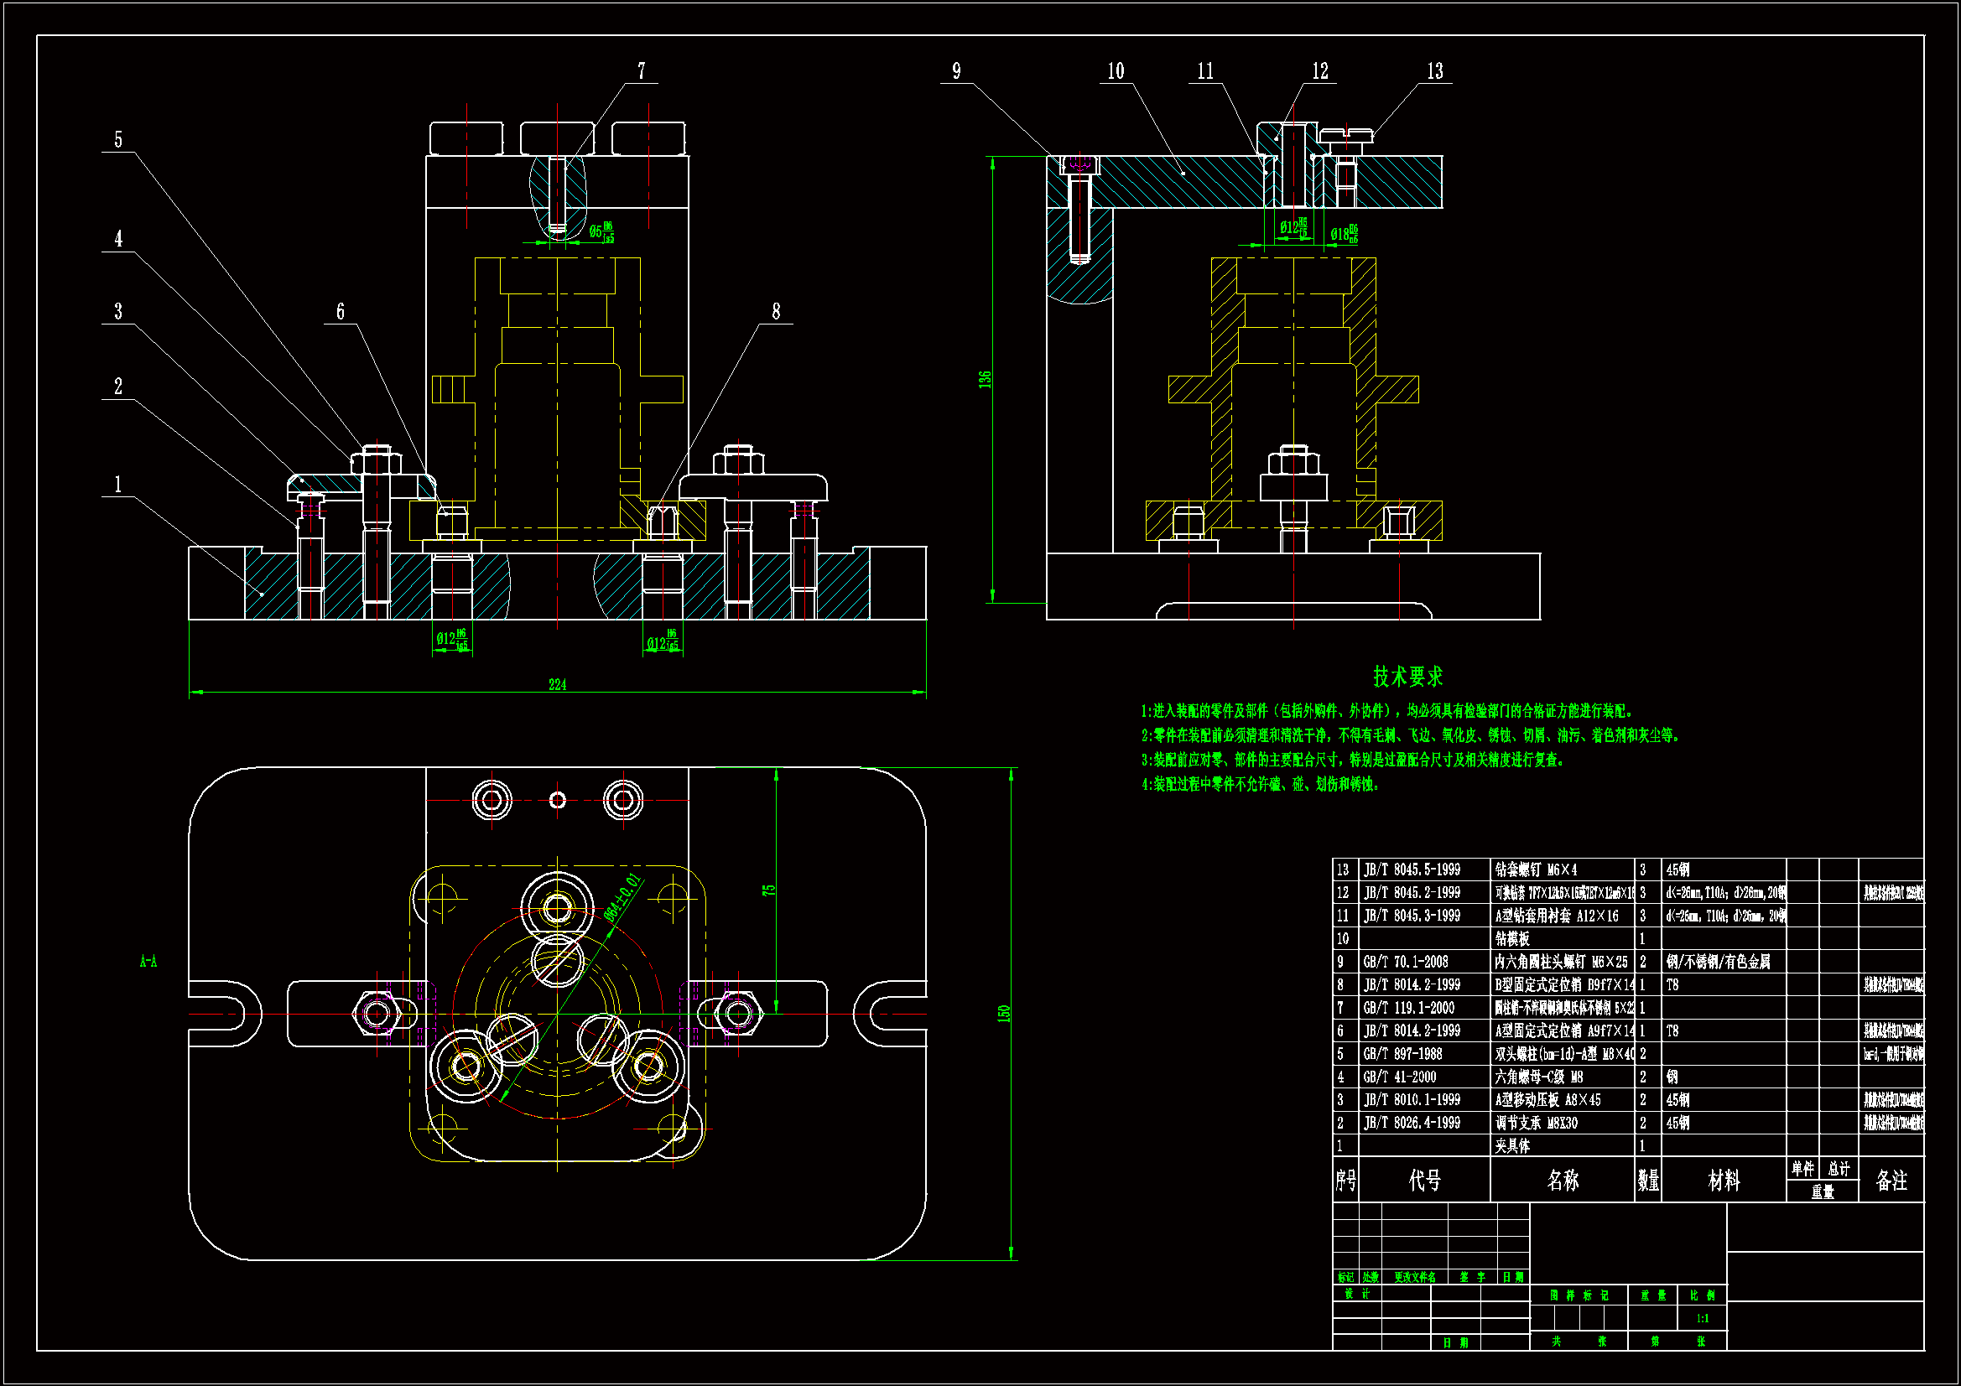Click the 名称 column header

click(1562, 1181)
